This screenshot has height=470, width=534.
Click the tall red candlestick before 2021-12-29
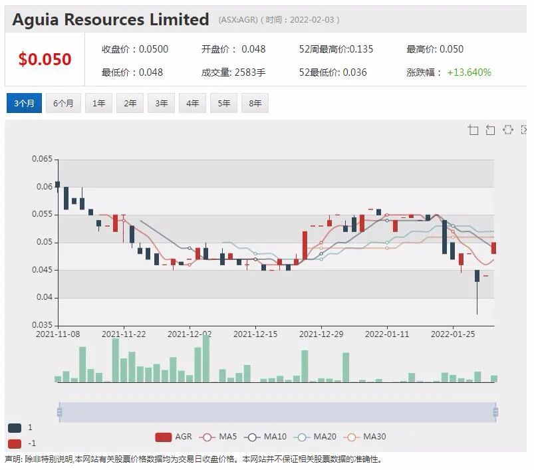(305, 245)
